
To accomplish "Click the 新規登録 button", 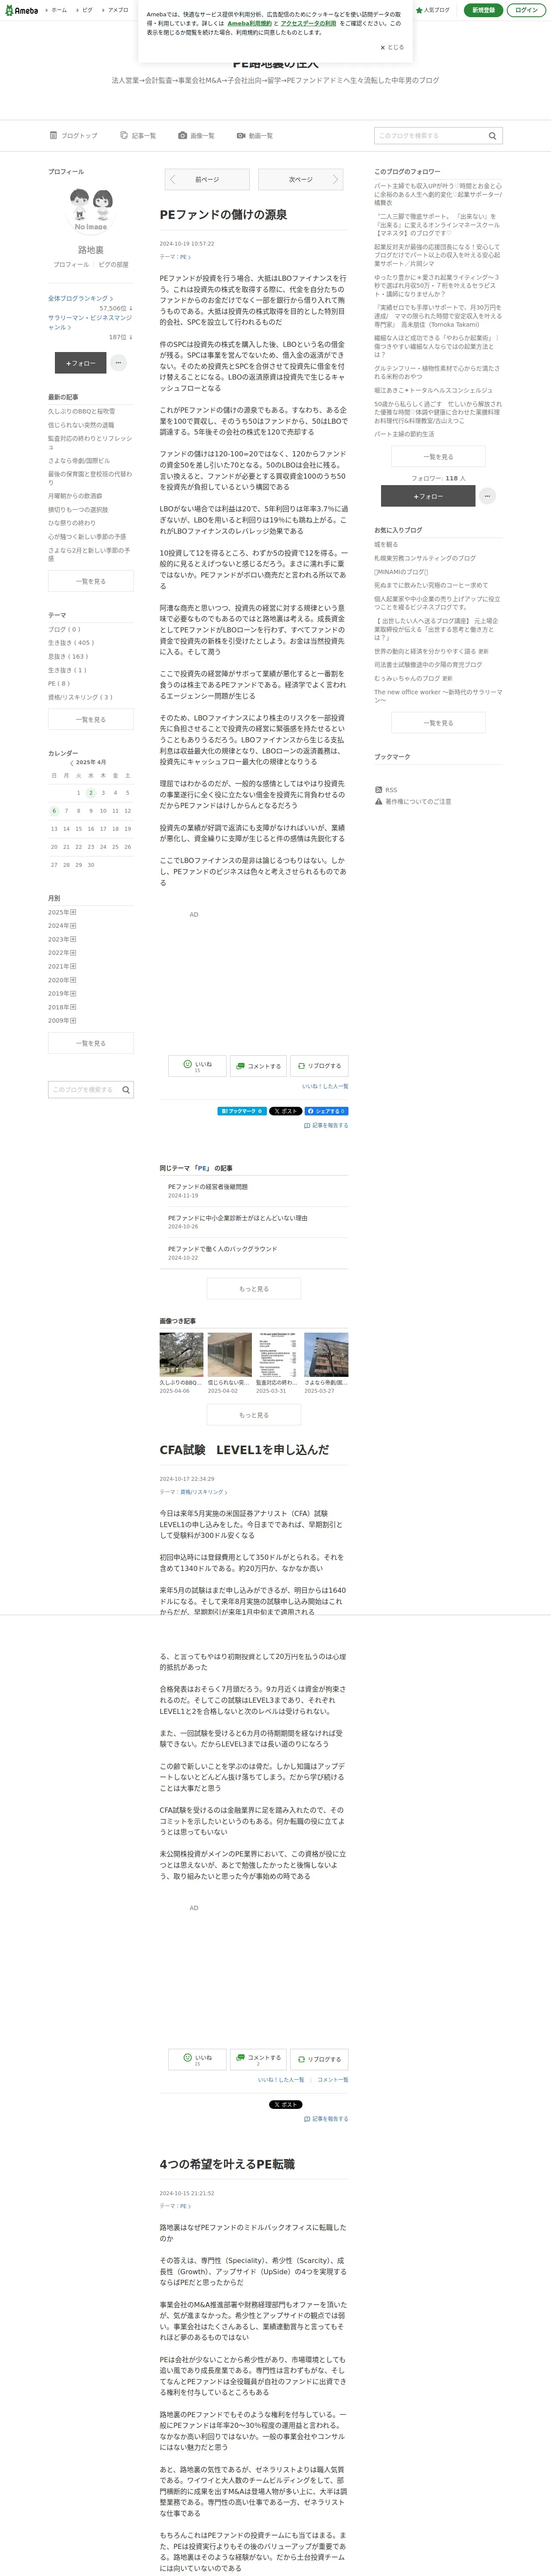I will click(483, 10).
